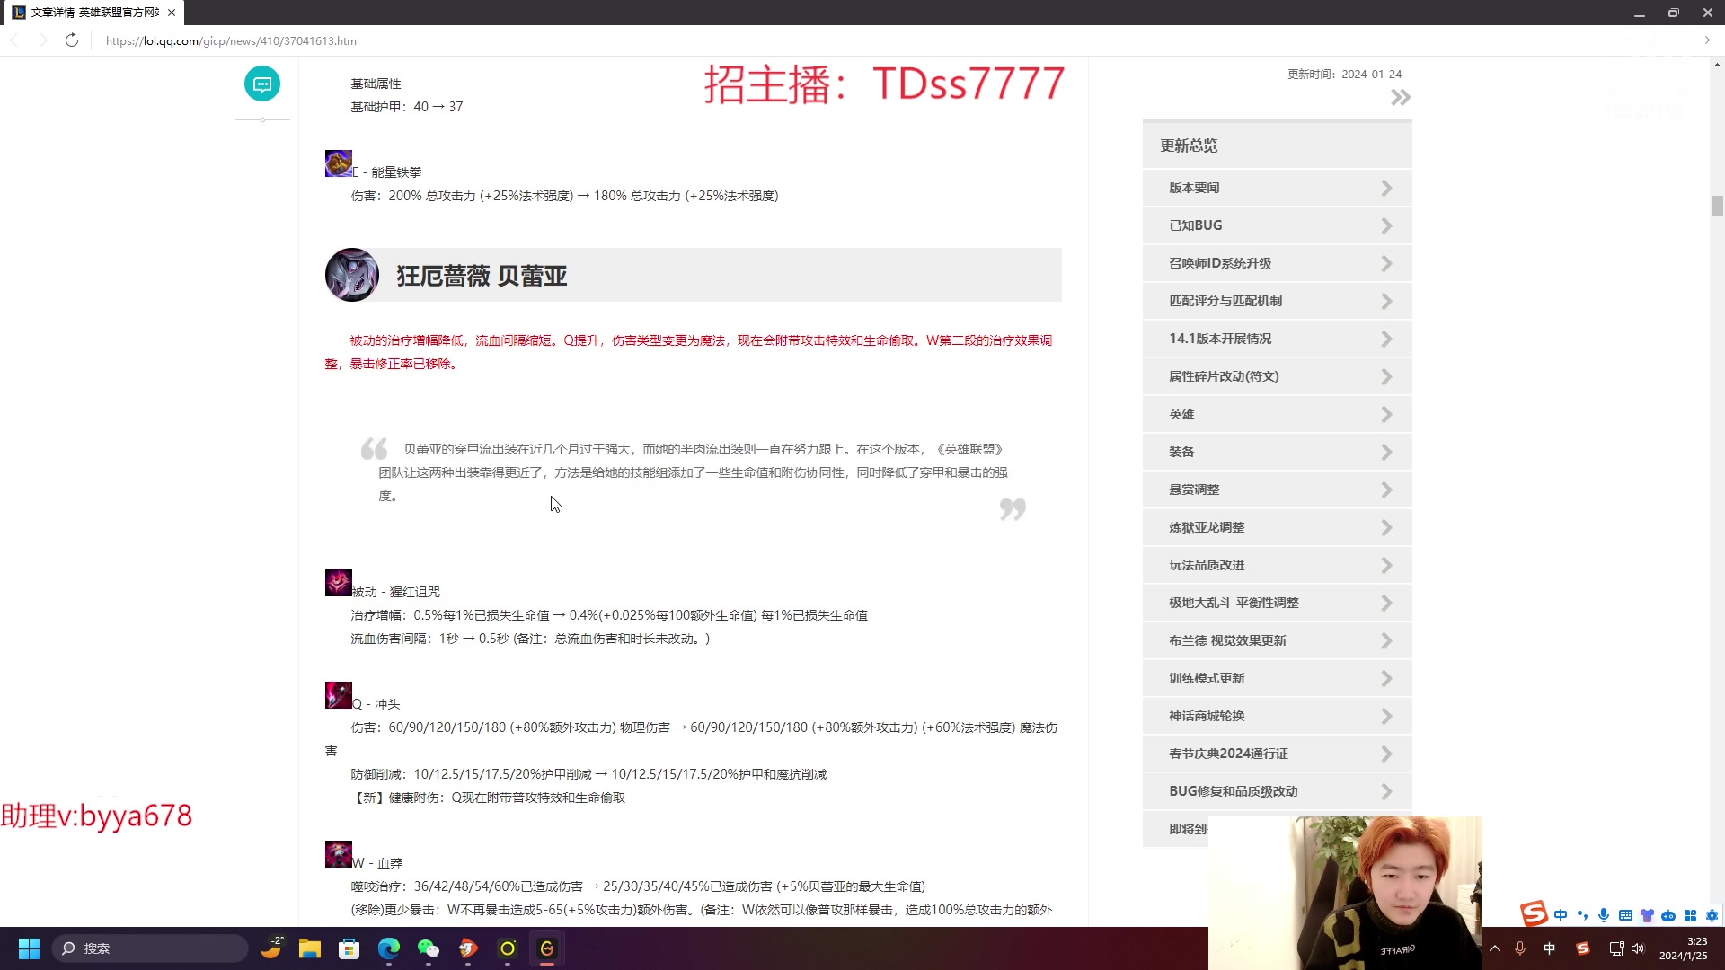
Task: Go forward with the forward arrow
Action: click(43, 40)
